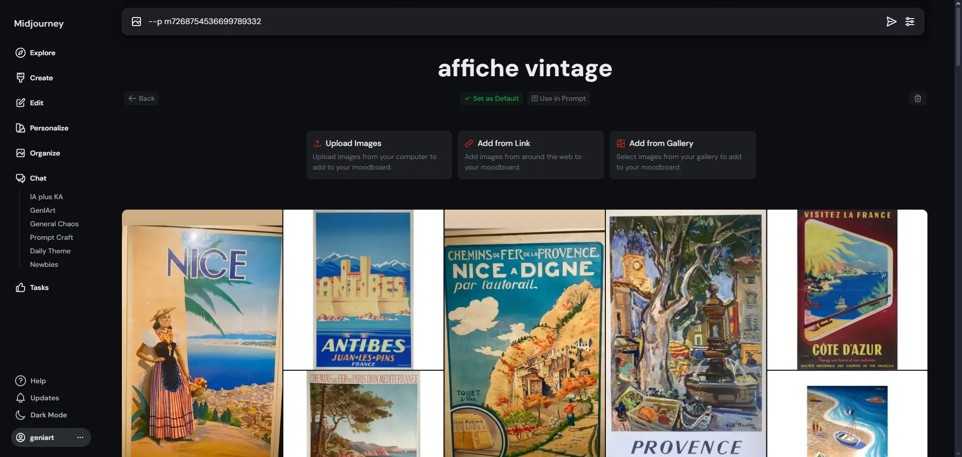Navigate to Personalize
The width and height of the screenshot is (962, 457).
tap(42, 128)
